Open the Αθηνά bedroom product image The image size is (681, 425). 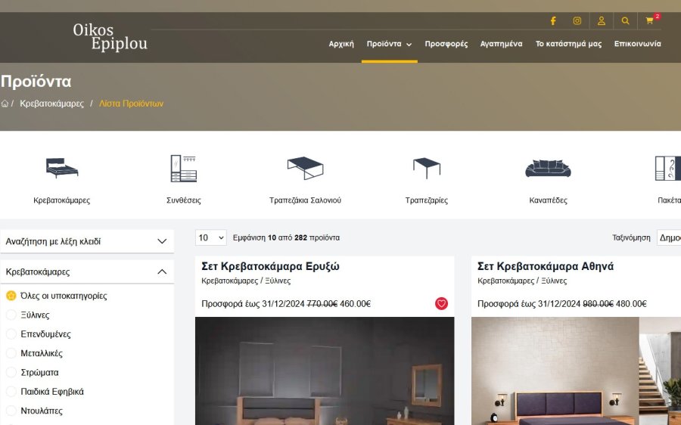[x=576, y=371]
